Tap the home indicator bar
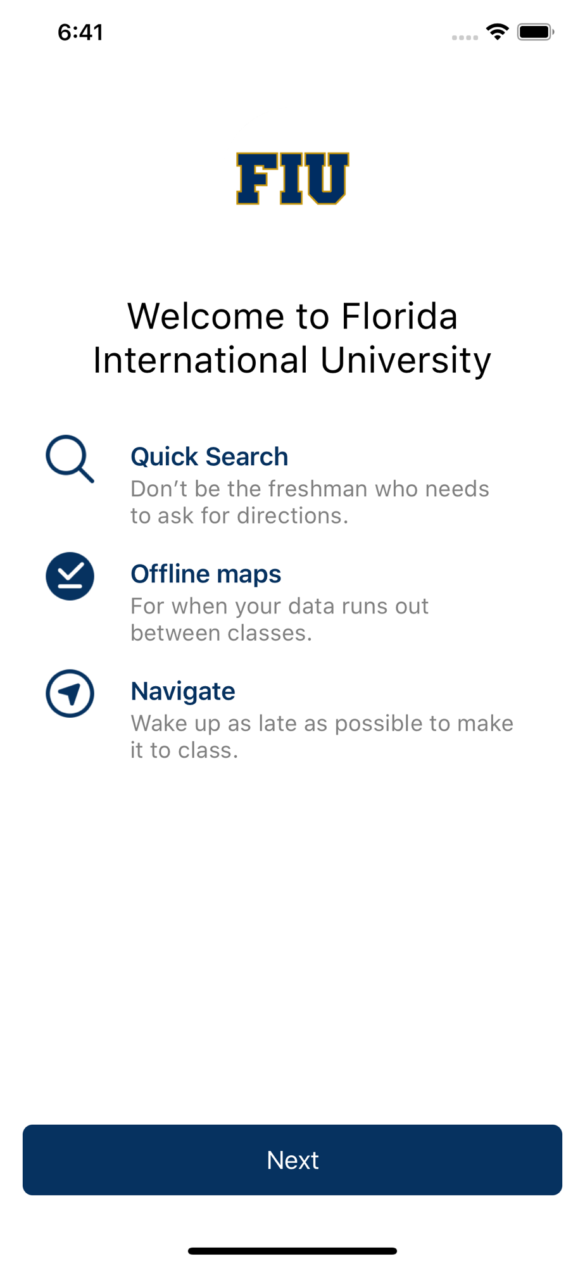Screen dimensions: 585x1266 click(x=292, y=1251)
